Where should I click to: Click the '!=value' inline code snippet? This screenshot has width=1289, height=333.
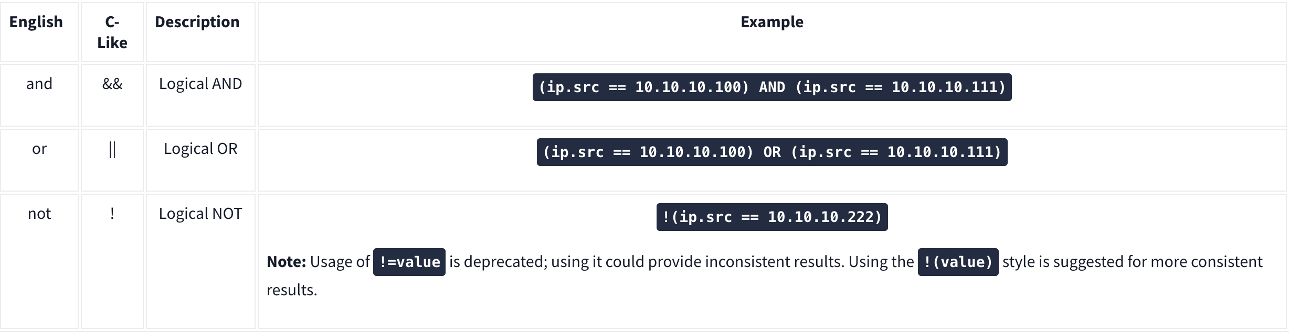[409, 262]
